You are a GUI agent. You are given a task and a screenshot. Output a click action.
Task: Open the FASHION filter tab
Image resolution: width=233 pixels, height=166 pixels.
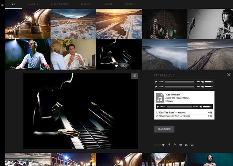pyautogui.click(x=86, y=4)
